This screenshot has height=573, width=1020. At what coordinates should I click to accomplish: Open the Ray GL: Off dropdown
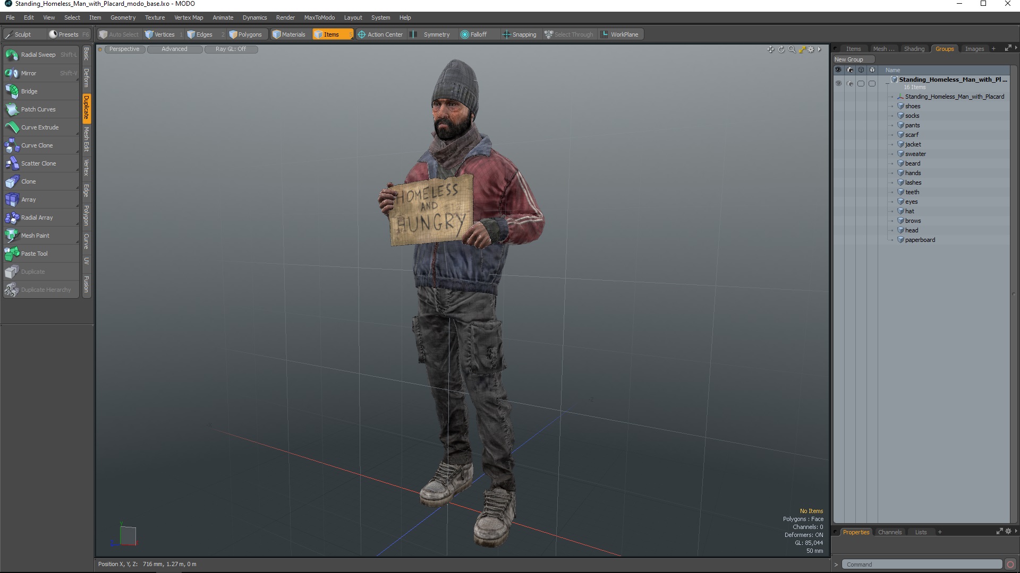coord(231,49)
